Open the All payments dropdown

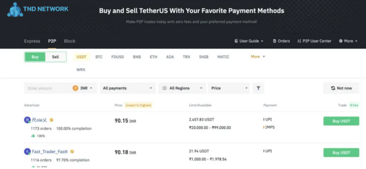pos(128,88)
